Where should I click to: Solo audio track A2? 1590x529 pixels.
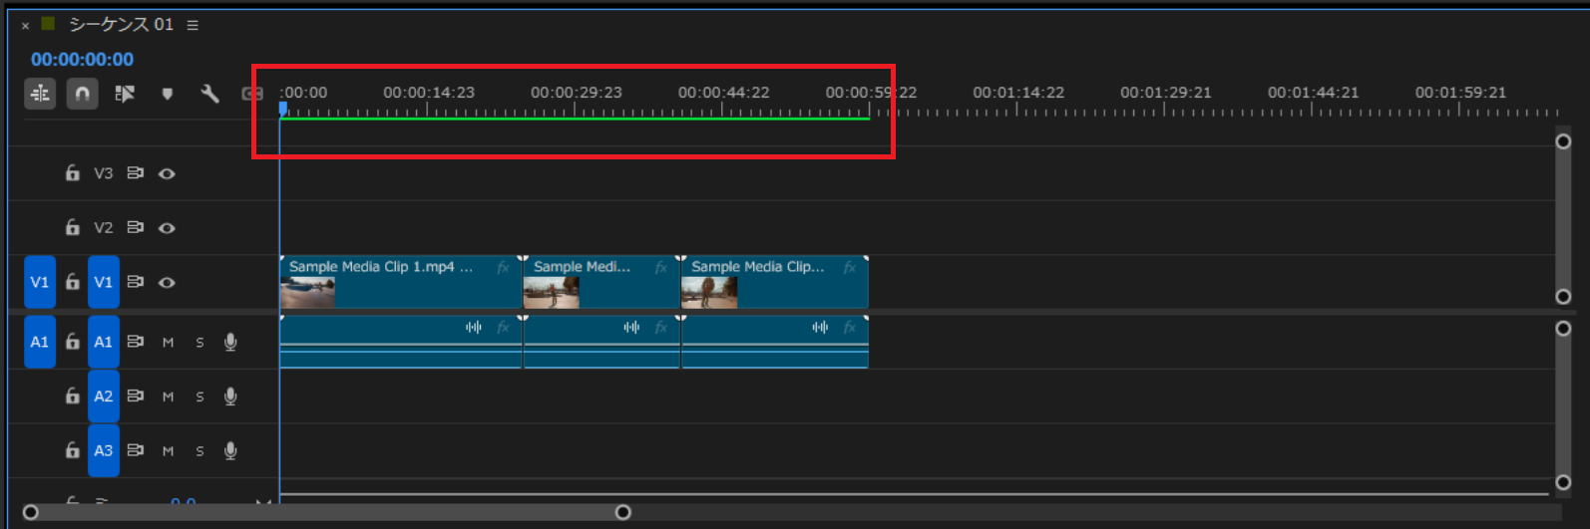click(x=199, y=397)
